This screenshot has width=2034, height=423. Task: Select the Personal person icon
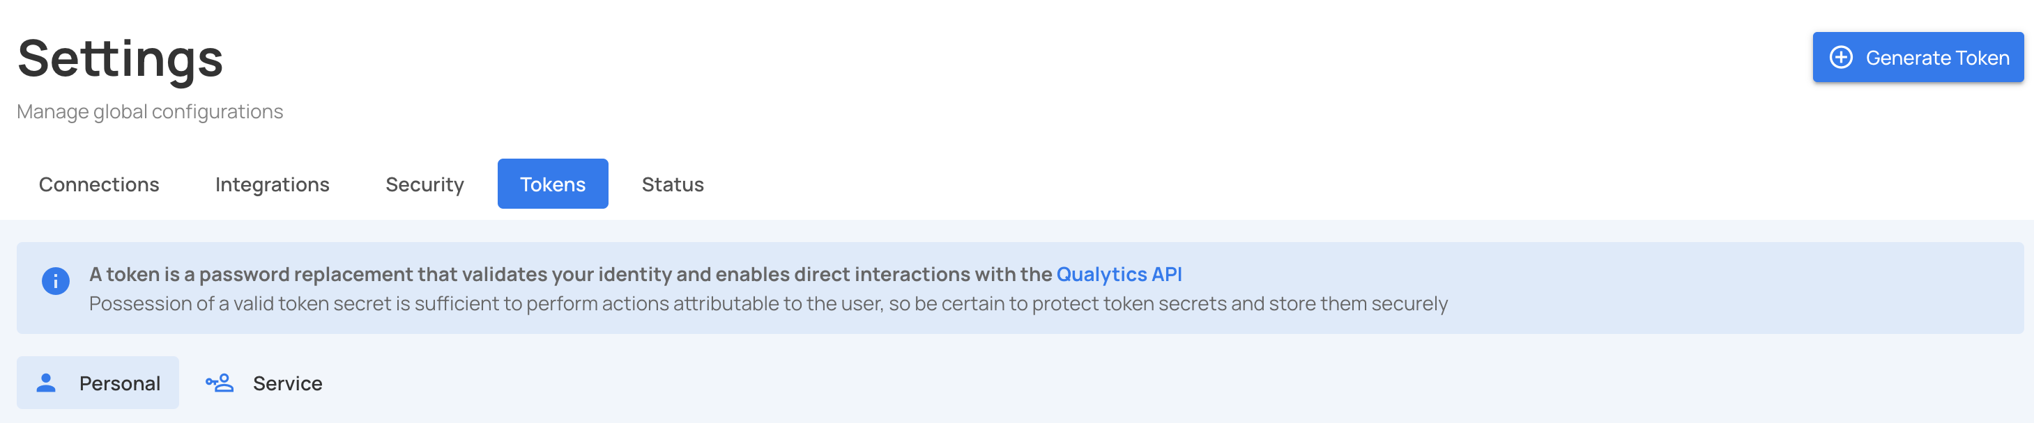pyautogui.click(x=47, y=383)
